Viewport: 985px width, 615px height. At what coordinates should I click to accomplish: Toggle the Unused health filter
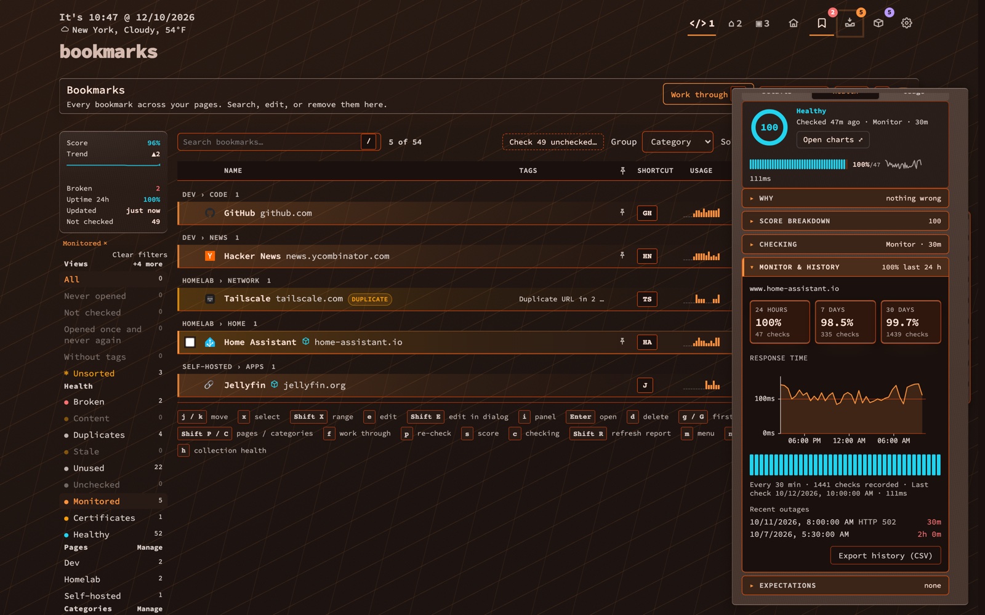click(x=113, y=468)
